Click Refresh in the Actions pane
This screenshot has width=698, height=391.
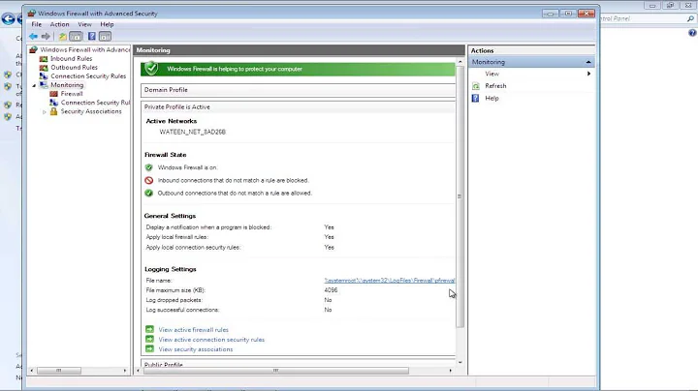pos(495,86)
